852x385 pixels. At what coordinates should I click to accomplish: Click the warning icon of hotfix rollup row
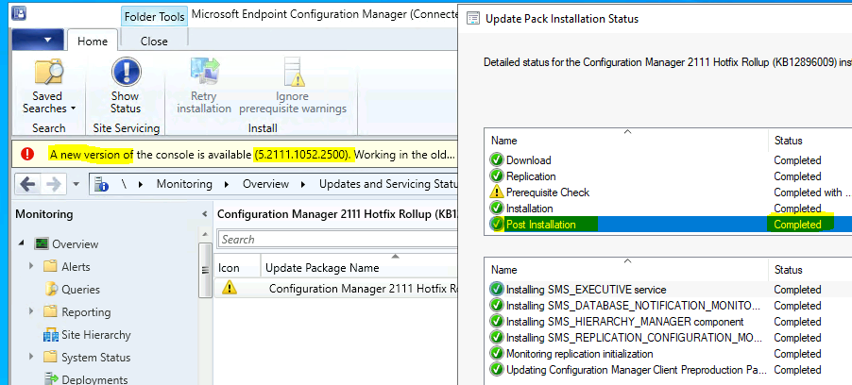click(230, 288)
